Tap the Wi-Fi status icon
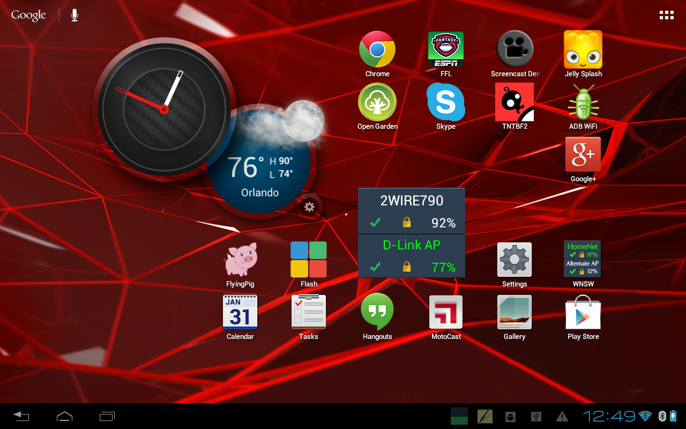686x429 pixels. [x=645, y=416]
